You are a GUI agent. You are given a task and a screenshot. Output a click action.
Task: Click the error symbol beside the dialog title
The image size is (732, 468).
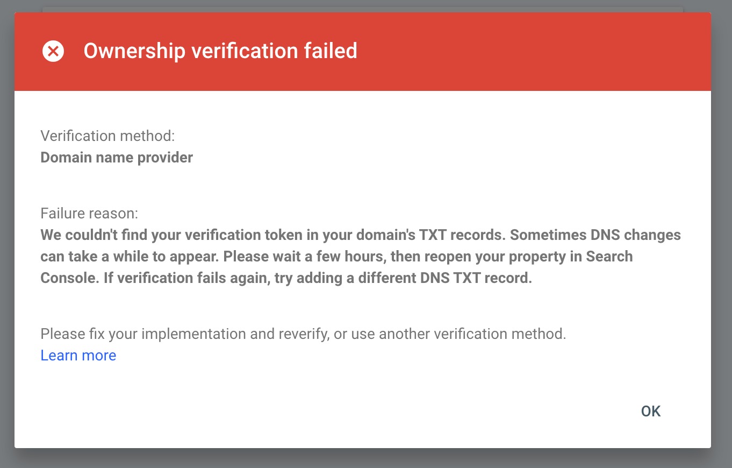pyautogui.click(x=53, y=51)
